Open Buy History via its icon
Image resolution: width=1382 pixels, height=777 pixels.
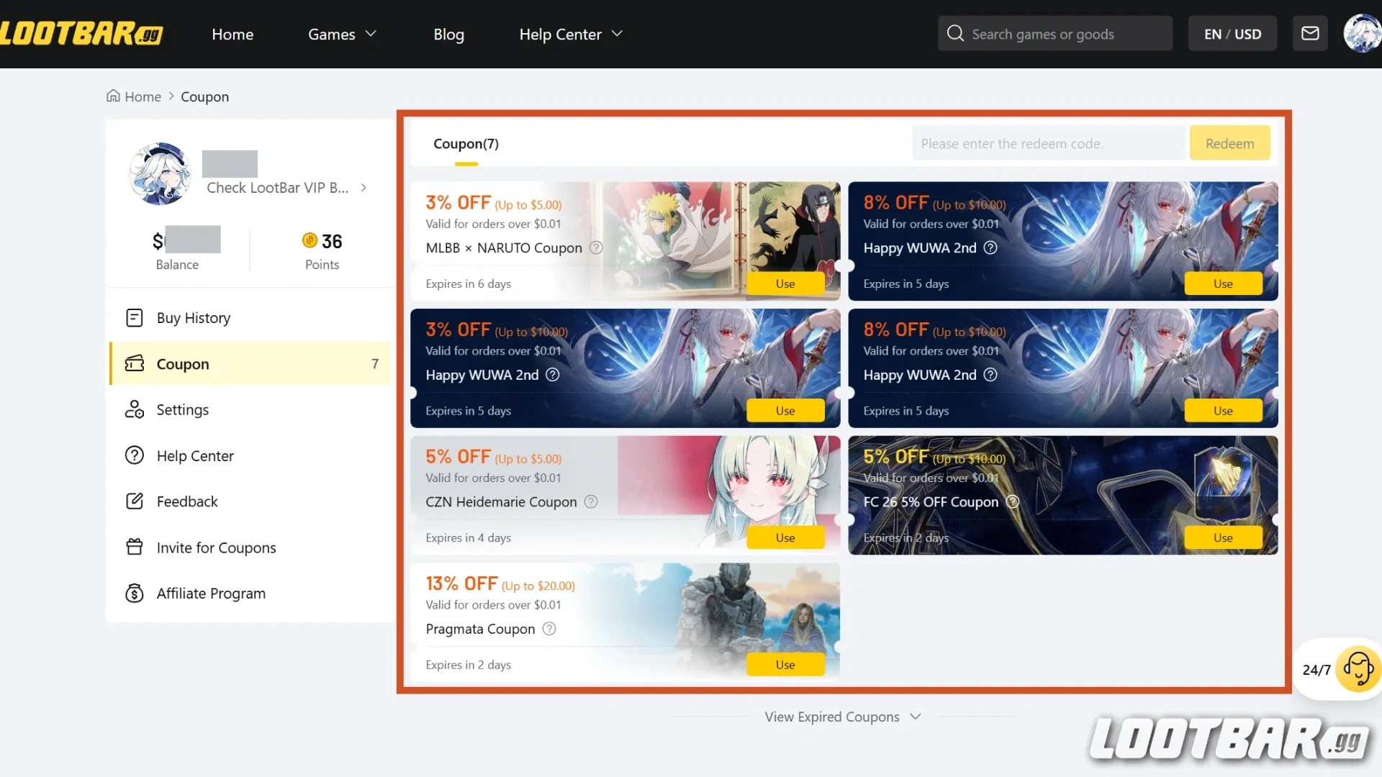coord(135,317)
